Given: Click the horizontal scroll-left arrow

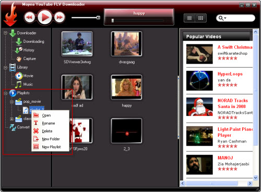Looking at the screenshot, I should pos(183,183).
